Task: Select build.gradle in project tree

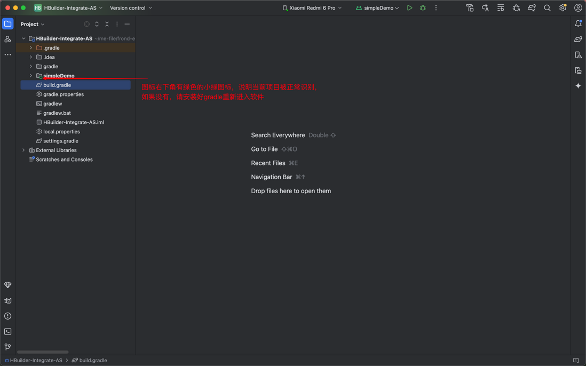Action: tap(75, 85)
